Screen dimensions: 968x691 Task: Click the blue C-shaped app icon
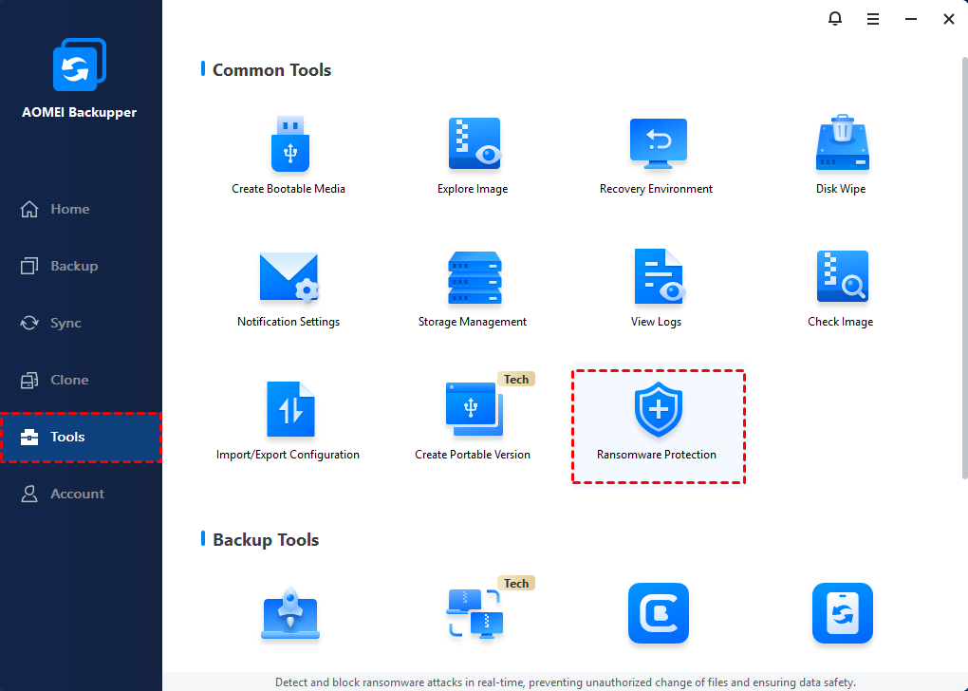pos(658,613)
